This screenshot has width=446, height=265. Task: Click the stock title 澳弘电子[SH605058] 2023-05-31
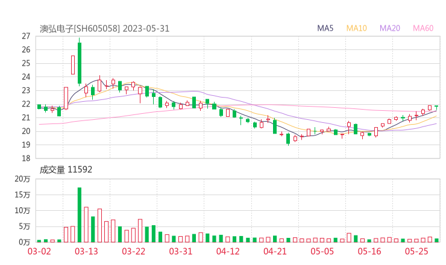point(104,29)
